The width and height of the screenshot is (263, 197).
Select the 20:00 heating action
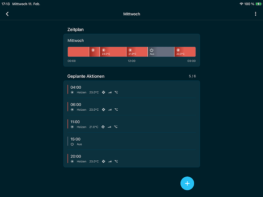[x=131, y=158]
